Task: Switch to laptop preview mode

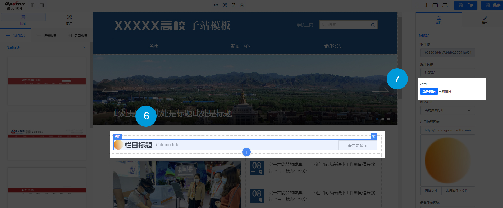Action: coord(445,5)
